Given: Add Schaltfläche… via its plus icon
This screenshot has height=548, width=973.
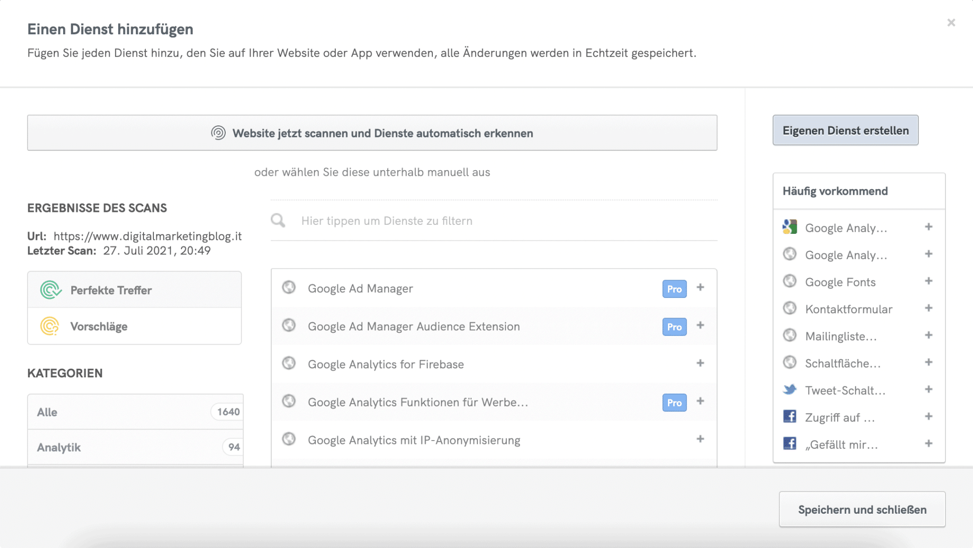Looking at the screenshot, I should coord(929,363).
